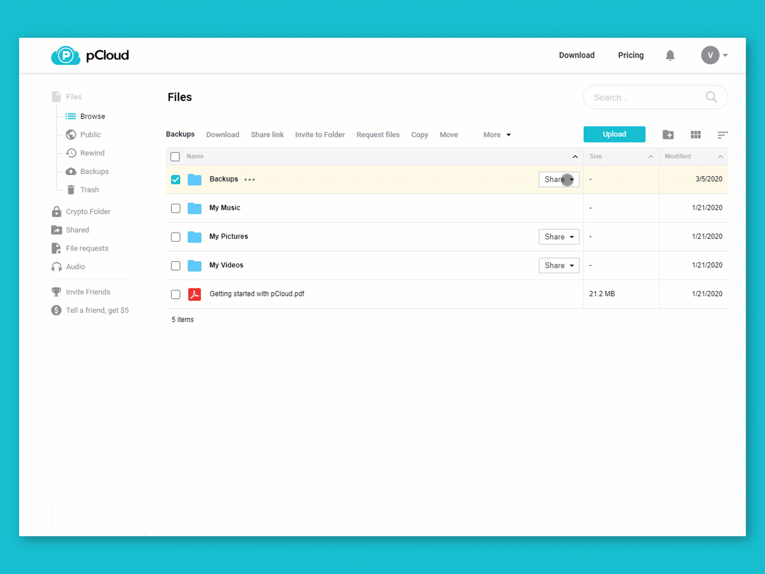The image size is (765, 574).
Task: Click the dollar coin icon
Action: pos(56,310)
